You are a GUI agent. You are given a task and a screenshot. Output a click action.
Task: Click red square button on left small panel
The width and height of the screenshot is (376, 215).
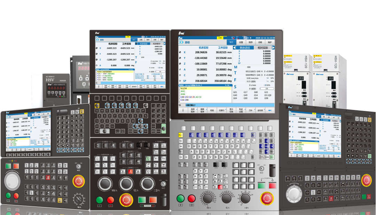16,166
